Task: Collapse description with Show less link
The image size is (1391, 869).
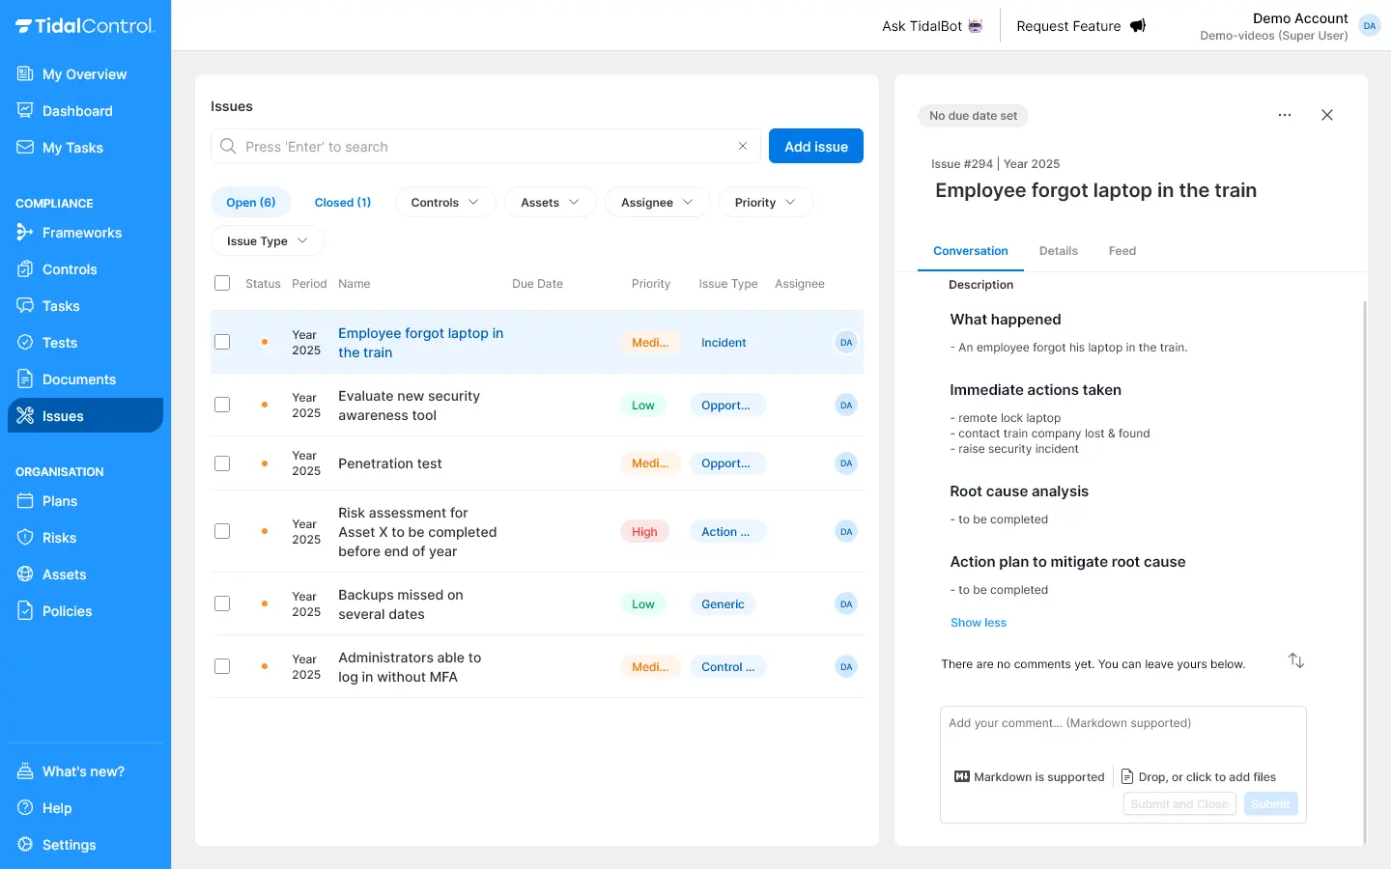Action: pos(978,623)
